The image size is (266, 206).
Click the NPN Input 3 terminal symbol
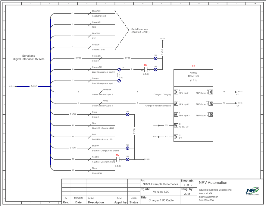175,114
